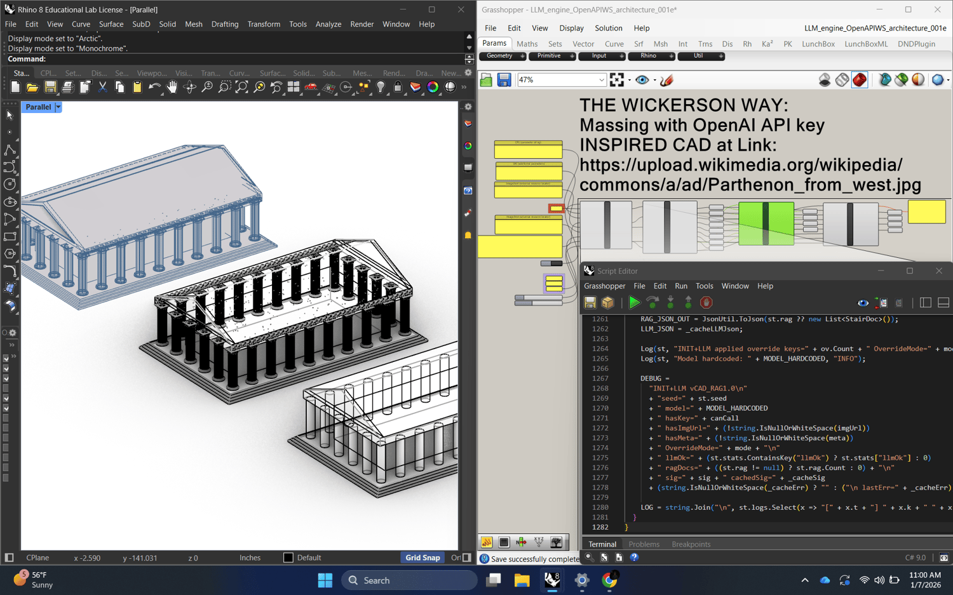Click the four-viewport layout icon in Rhino
This screenshot has width=953, height=595.
pos(294,88)
